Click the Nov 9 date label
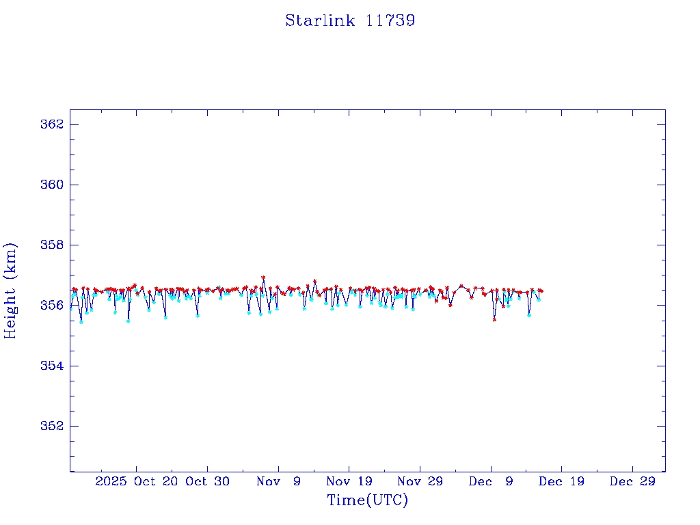The height and width of the screenshot is (525, 700). (x=278, y=481)
